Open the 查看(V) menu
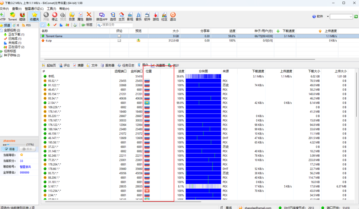This screenshot has height=209, width=359. tap(17, 9)
